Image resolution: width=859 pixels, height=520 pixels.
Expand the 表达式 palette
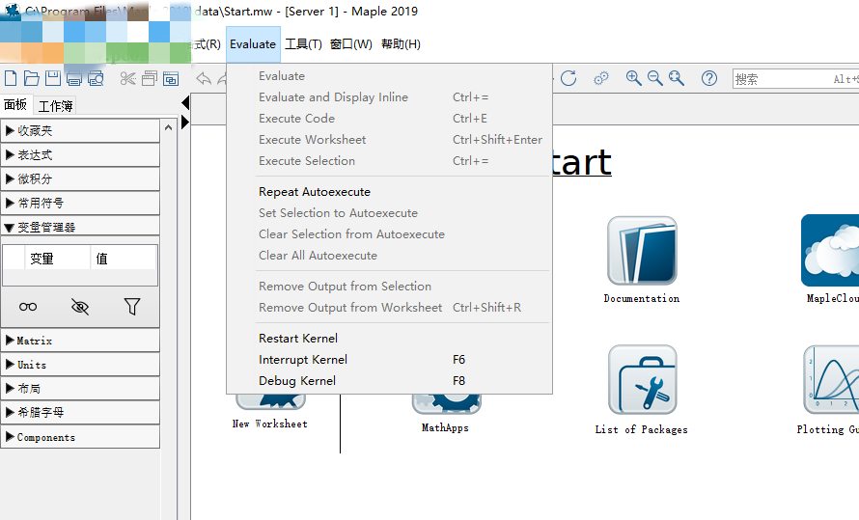point(80,155)
